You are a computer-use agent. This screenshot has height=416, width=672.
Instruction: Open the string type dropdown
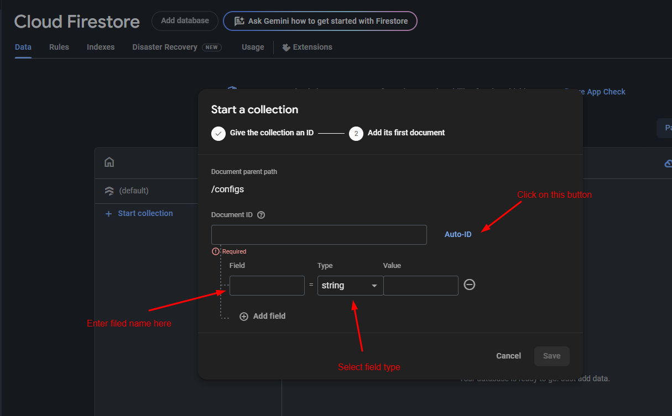tap(350, 286)
